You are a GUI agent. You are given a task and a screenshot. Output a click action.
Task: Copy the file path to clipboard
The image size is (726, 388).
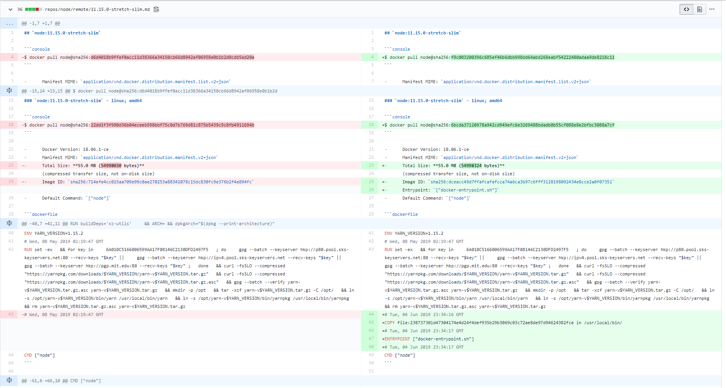pos(157,9)
